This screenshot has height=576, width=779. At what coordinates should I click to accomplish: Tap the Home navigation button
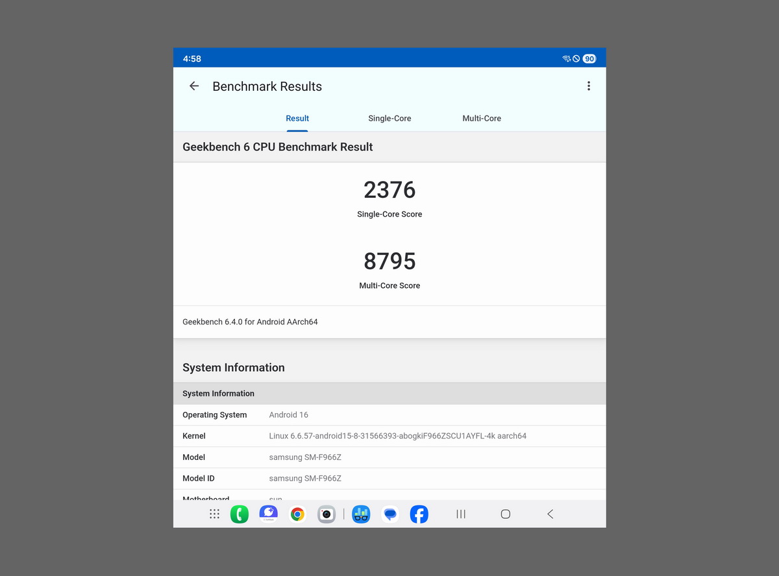point(505,514)
